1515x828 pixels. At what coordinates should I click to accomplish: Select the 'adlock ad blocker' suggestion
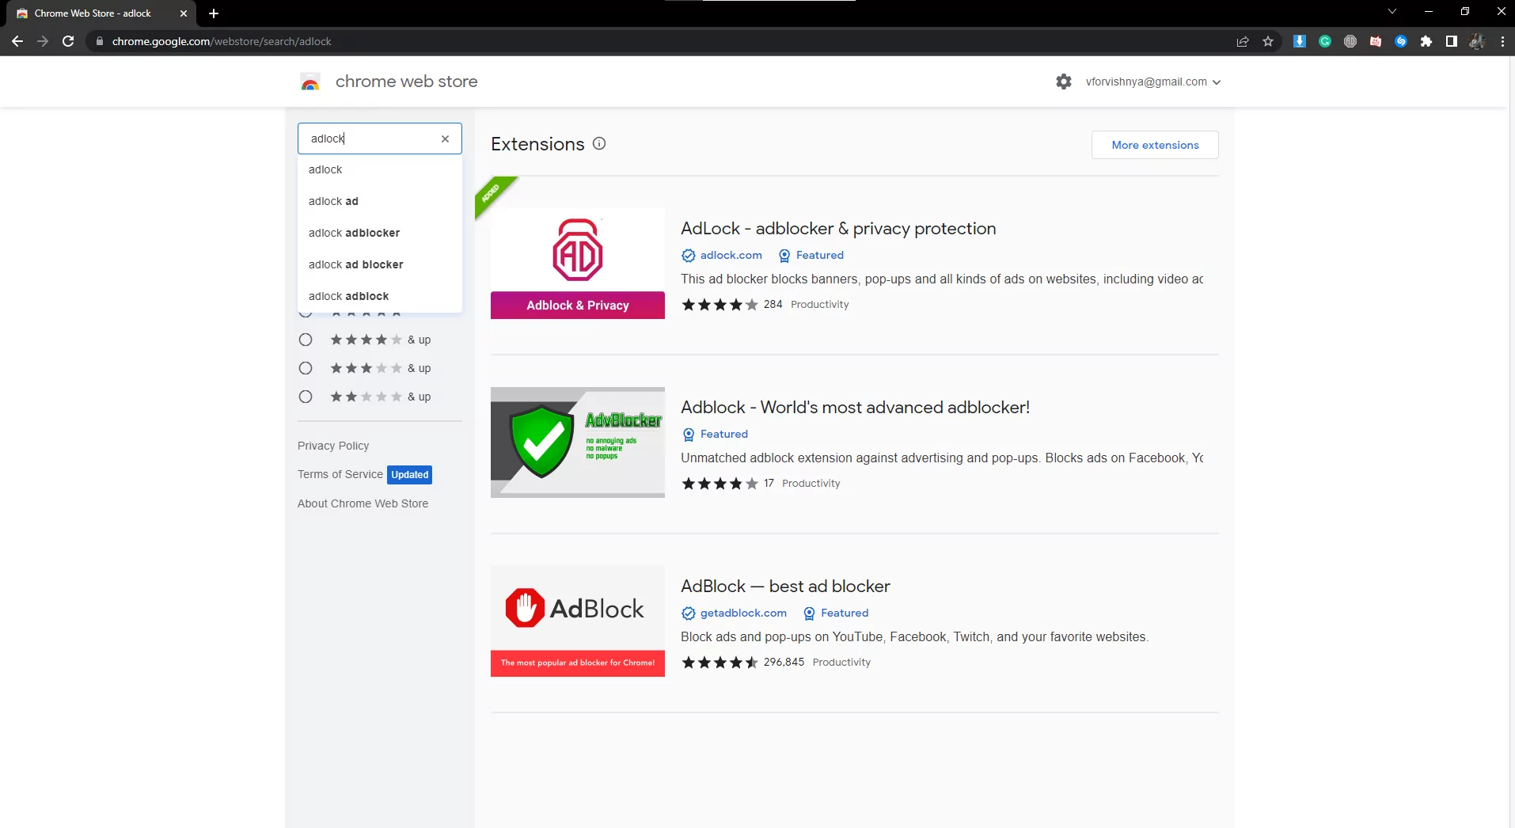380,264
